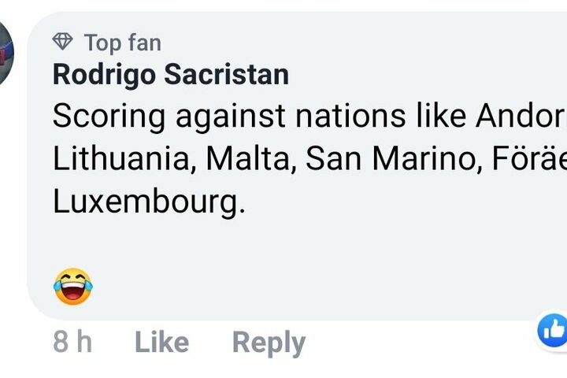Click the blue thumbs-up reaction icon
This screenshot has height=378, width=567.
[553, 329]
